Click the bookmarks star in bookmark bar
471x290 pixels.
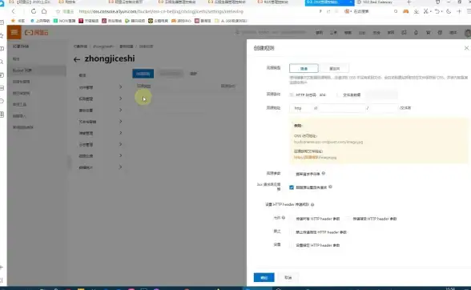13,21
